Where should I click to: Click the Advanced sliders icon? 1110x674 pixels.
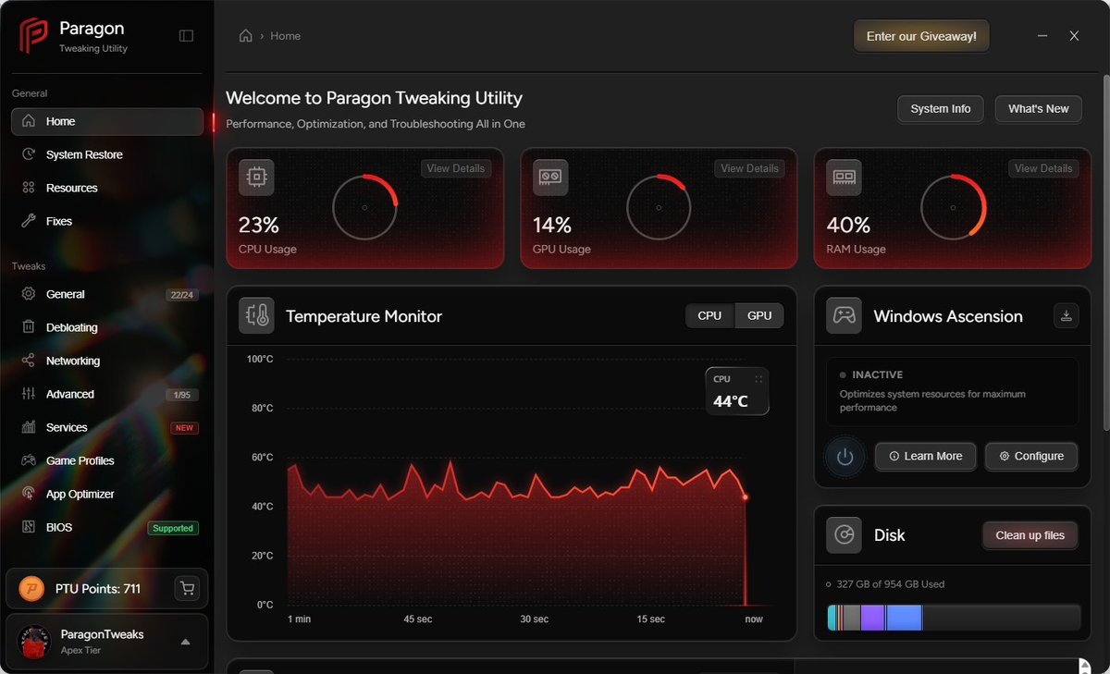pos(28,394)
